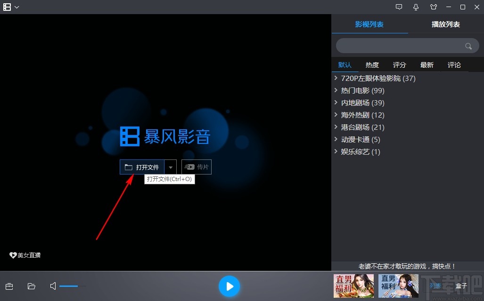Mute audio via the speaker icon
The image size is (484, 301).
pos(53,286)
